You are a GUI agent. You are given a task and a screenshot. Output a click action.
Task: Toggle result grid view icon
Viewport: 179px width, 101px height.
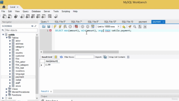click(56, 57)
